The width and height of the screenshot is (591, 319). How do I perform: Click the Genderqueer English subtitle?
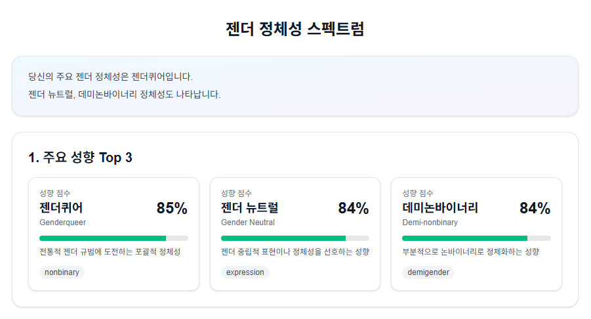click(62, 223)
